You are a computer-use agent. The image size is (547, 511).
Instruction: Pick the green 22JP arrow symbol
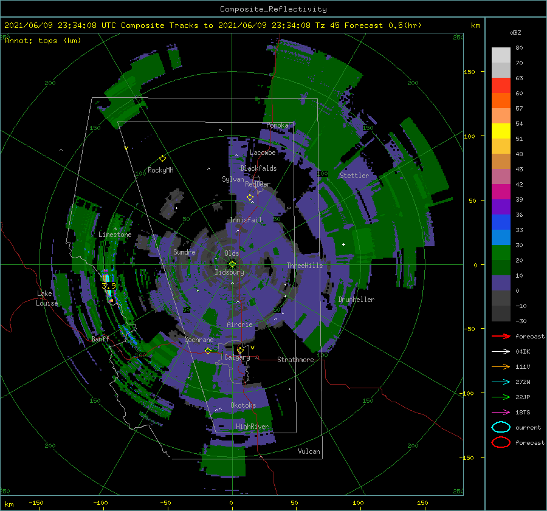click(501, 397)
